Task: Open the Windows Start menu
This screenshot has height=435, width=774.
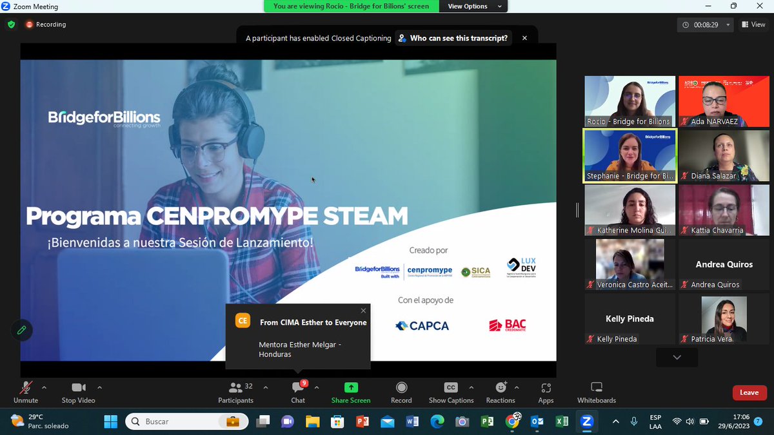Action: coord(110,421)
